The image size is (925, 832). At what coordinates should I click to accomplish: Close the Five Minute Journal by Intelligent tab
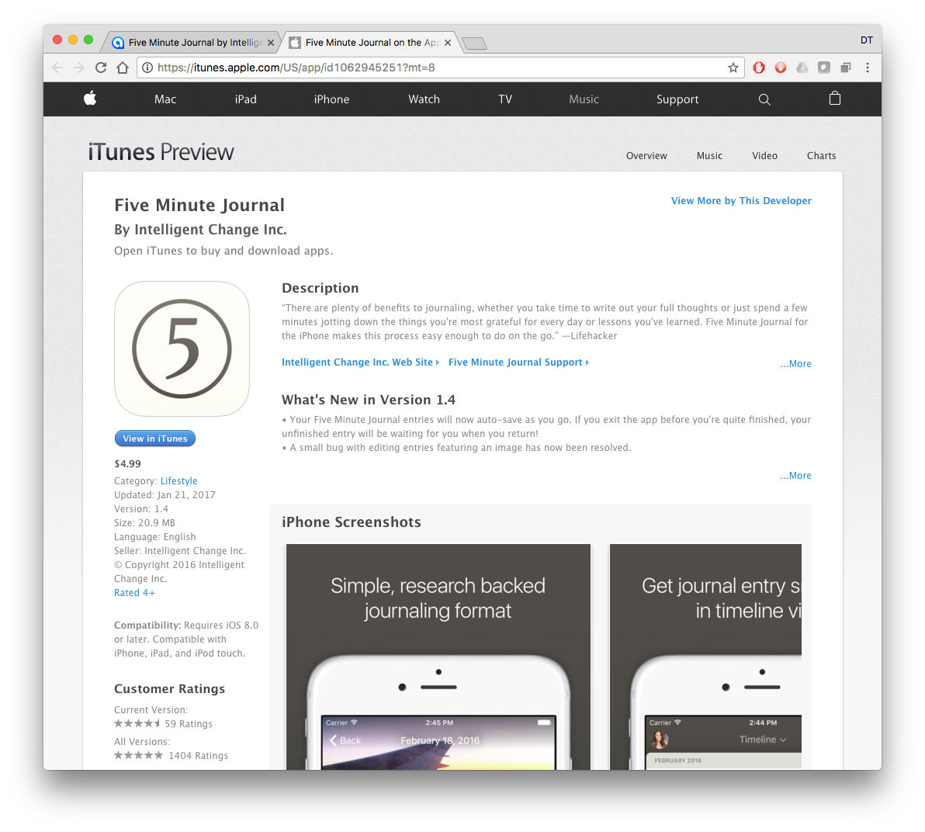(271, 43)
